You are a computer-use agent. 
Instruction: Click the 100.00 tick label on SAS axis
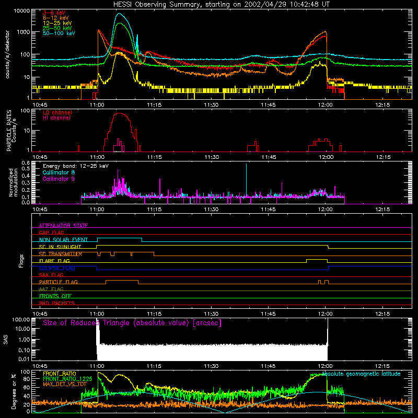coord(21,319)
